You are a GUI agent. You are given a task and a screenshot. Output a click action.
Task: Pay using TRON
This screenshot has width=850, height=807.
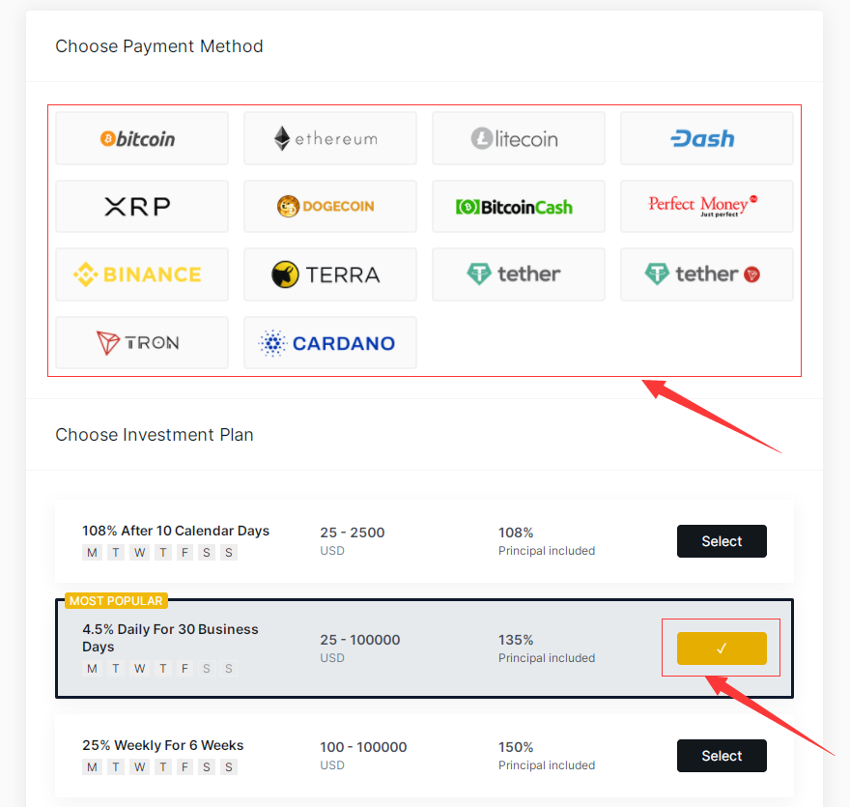click(x=142, y=342)
